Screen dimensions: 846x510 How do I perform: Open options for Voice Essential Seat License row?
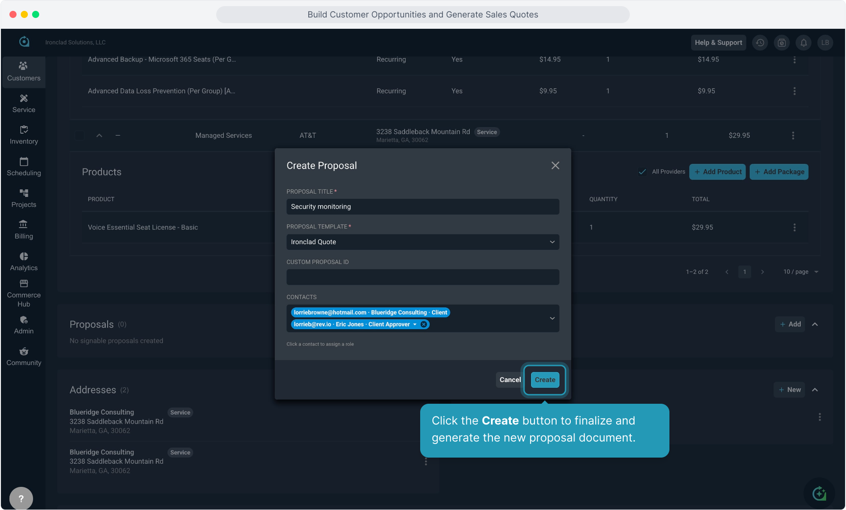point(795,228)
